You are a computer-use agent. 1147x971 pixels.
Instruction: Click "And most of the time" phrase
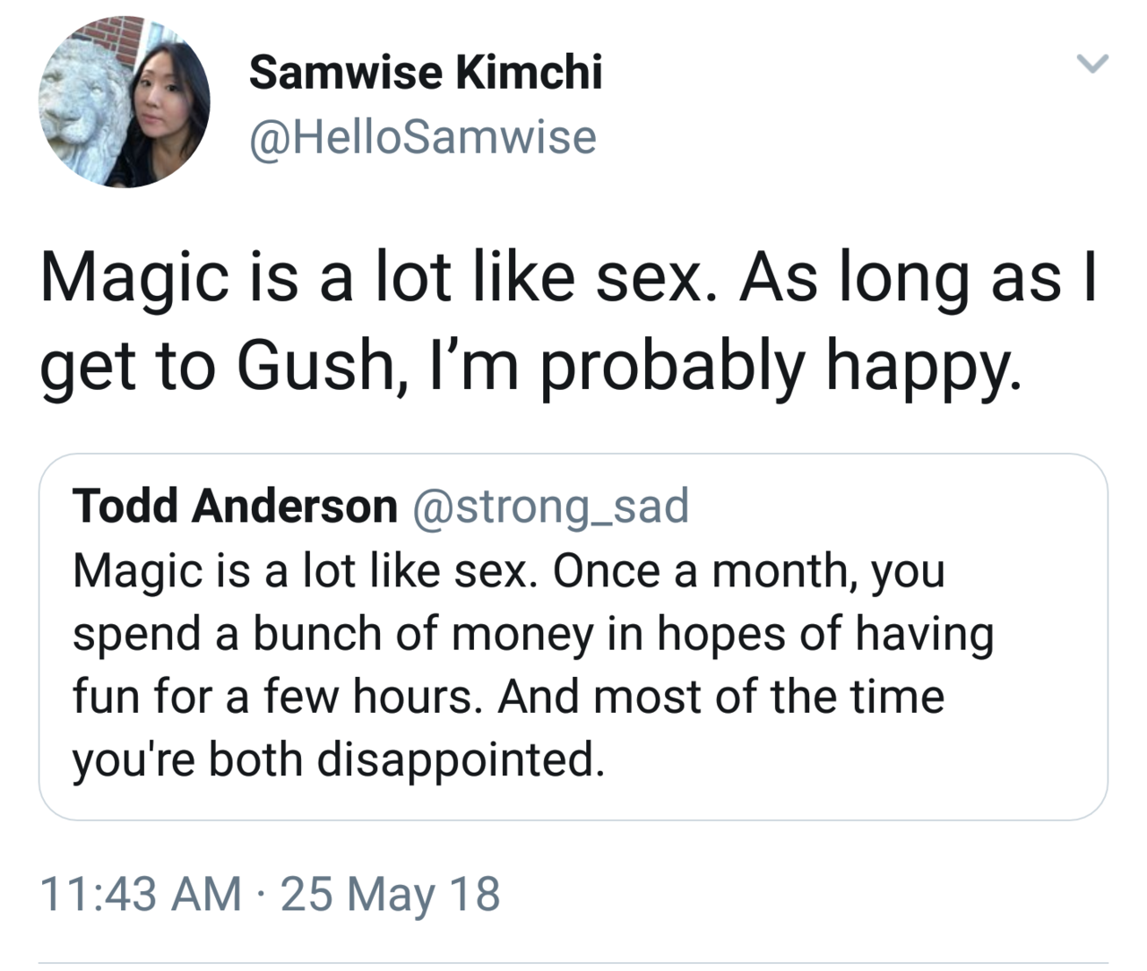click(721, 697)
